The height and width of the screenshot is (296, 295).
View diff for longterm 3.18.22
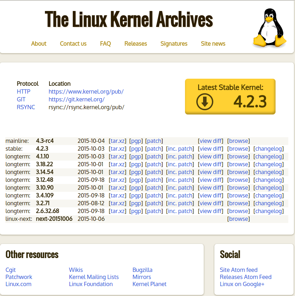pyautogui.click(x=210, y=164)
